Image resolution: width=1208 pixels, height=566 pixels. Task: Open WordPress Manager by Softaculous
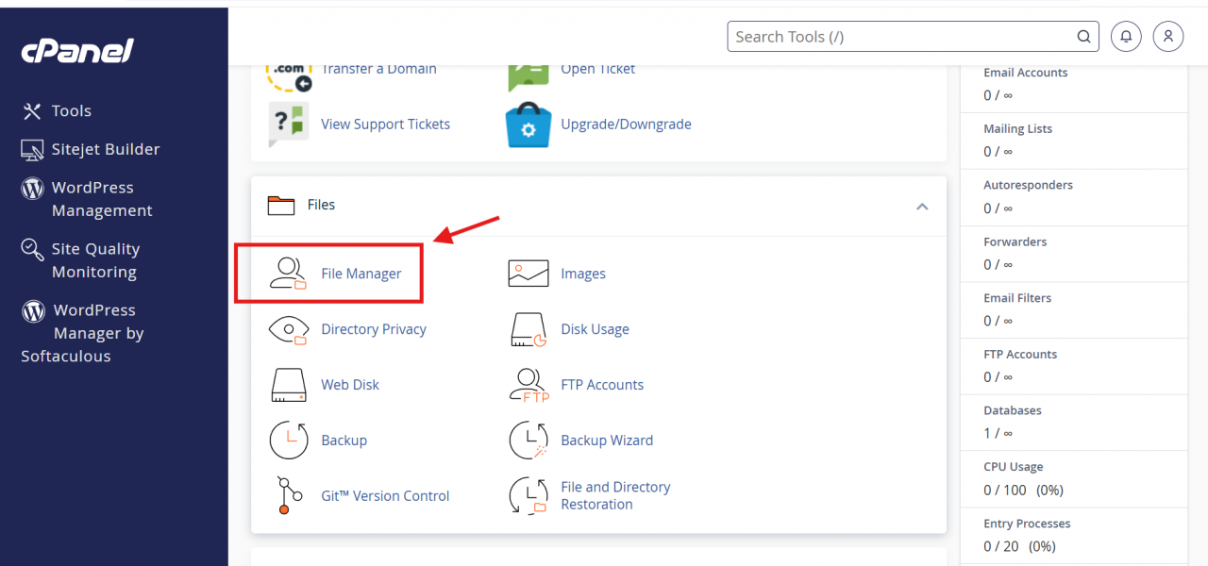pos(83,333)
